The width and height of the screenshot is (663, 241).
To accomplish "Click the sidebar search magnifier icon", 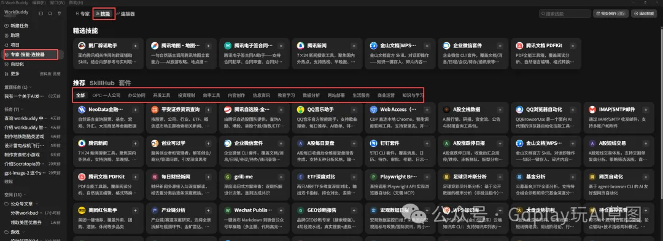I will pos(50,13).
